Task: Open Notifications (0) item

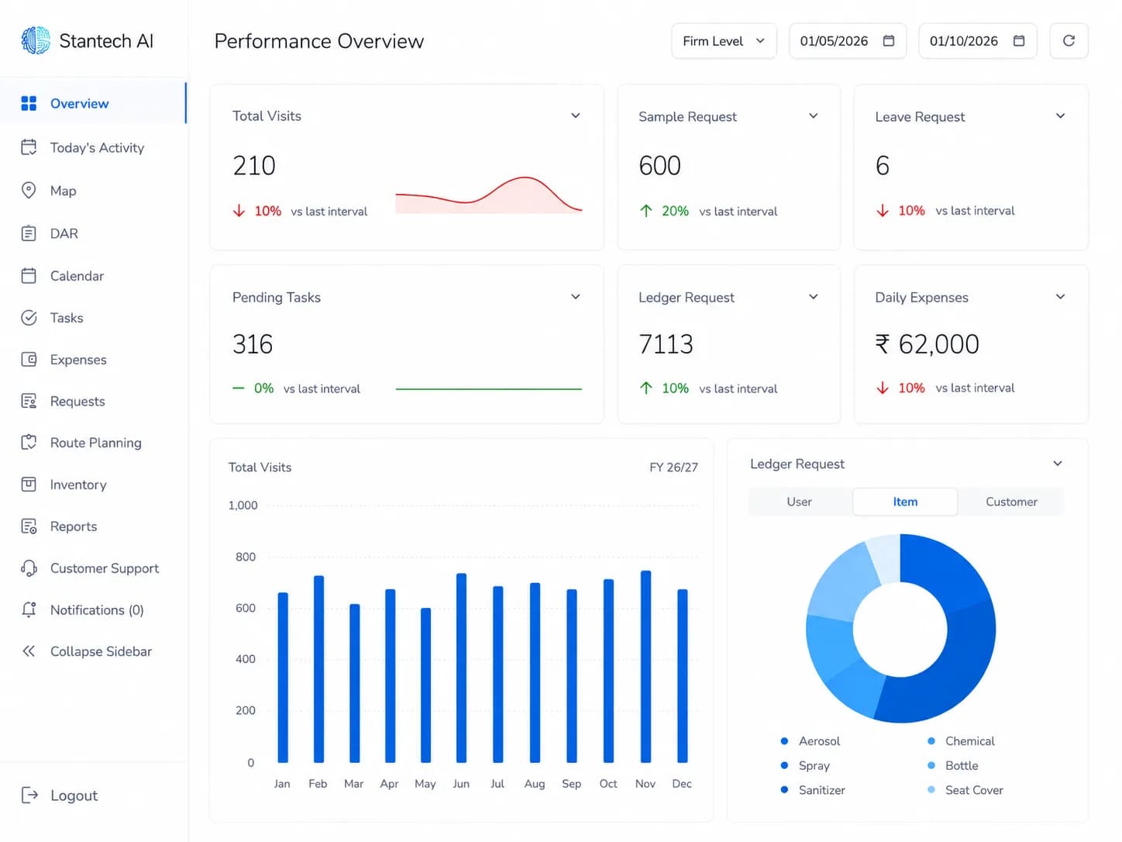Action: (x=93, y=610)
